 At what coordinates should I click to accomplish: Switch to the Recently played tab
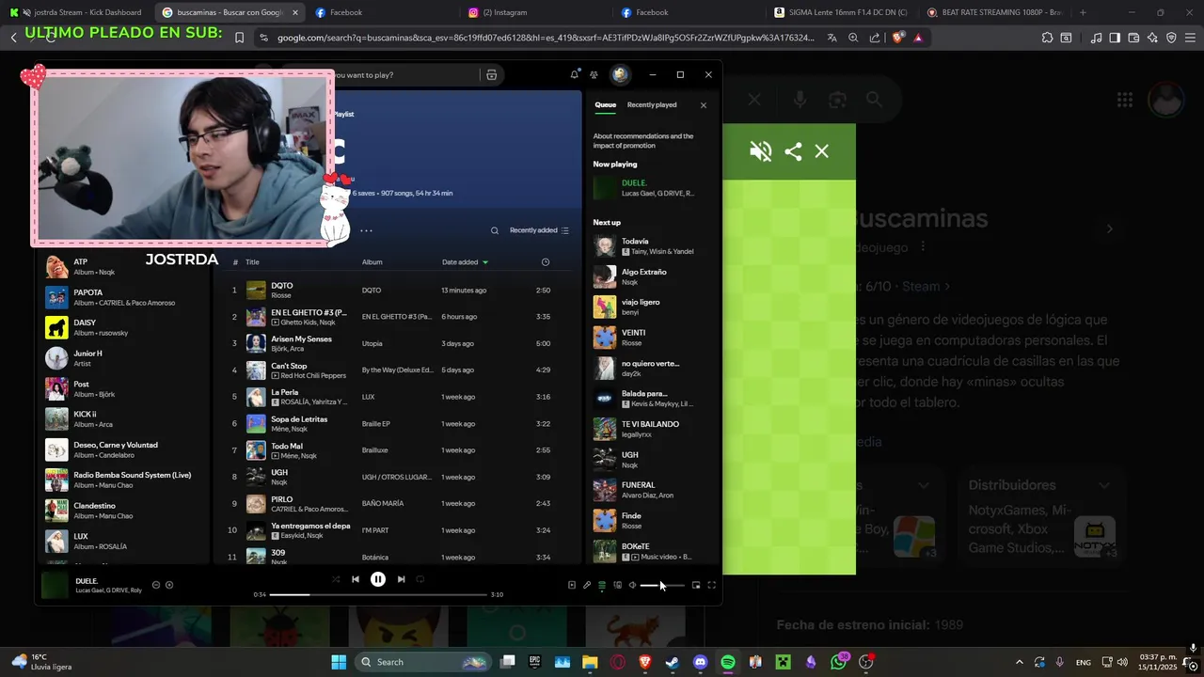click(652, 105)
